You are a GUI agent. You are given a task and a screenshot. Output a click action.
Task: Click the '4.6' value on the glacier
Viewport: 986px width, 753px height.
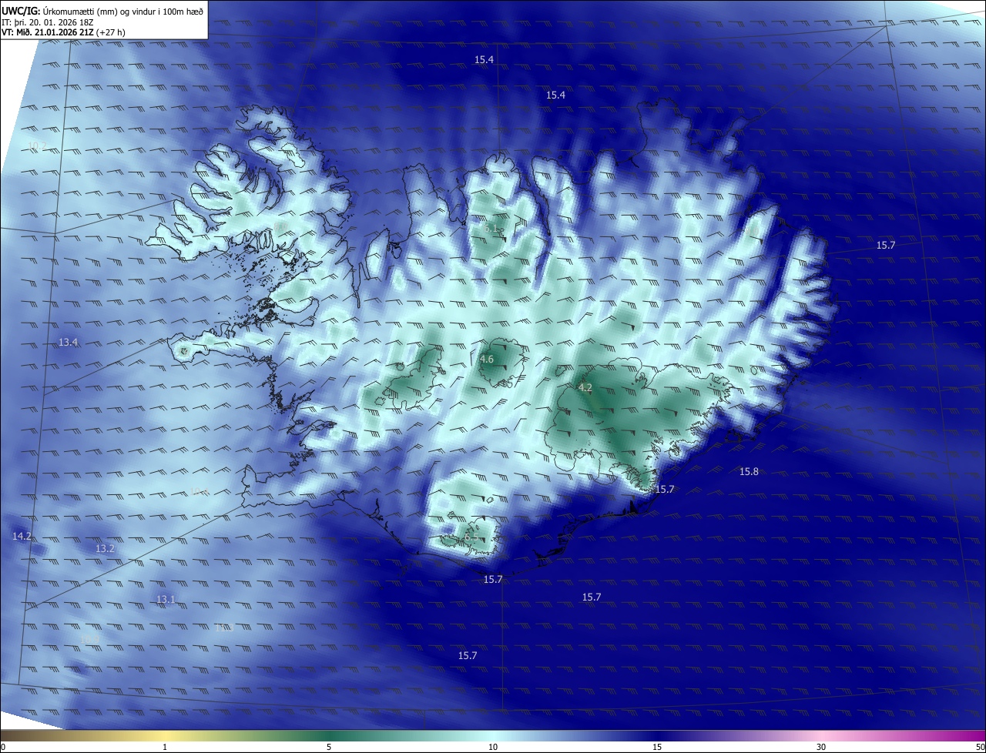[487, 359]
